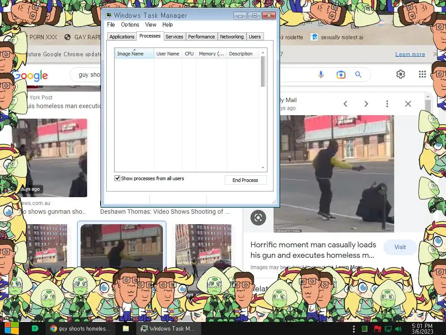Click the Google logo in Chrome
The image size is (446, 335).
pos(31,75)
